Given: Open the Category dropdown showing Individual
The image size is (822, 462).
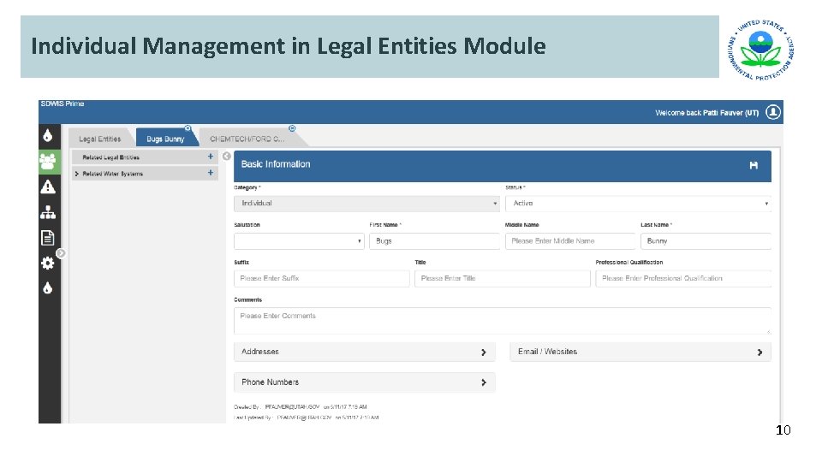Looking at the screenshot, I should pyautogui.click(x=366, y=204).
